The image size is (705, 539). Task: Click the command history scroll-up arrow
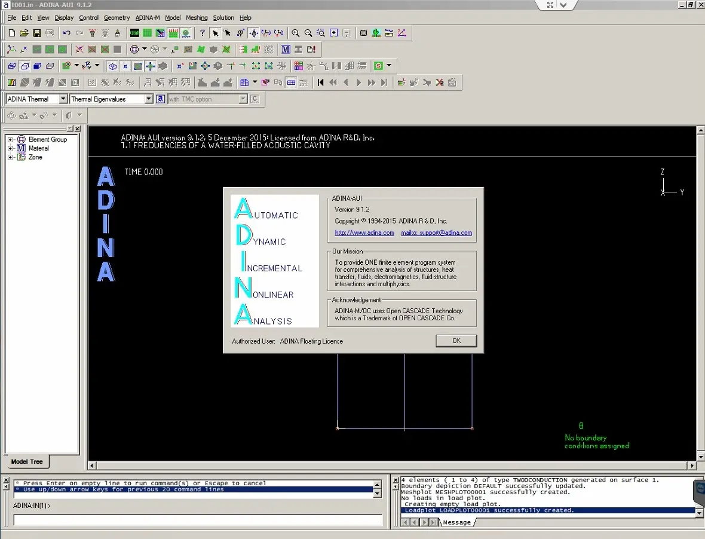pyautogui.click(x=377, y=485)
